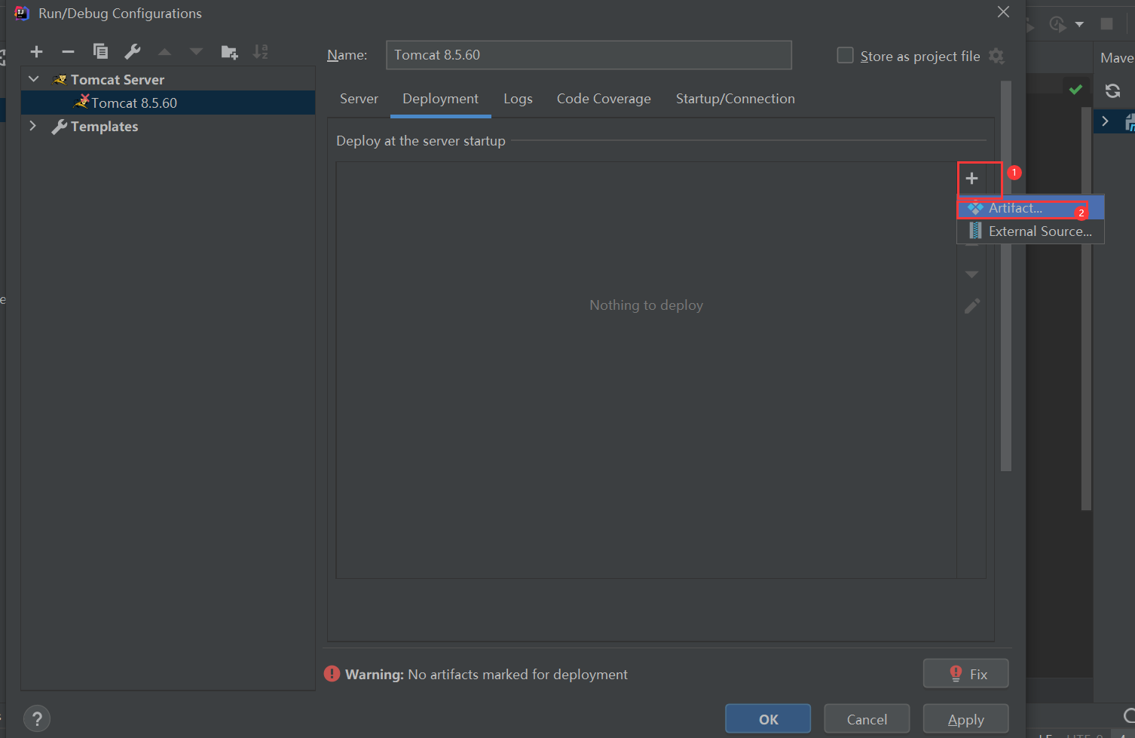
Task: Click stop button in IDE toolbar
Action: (x=1106, y=24)
